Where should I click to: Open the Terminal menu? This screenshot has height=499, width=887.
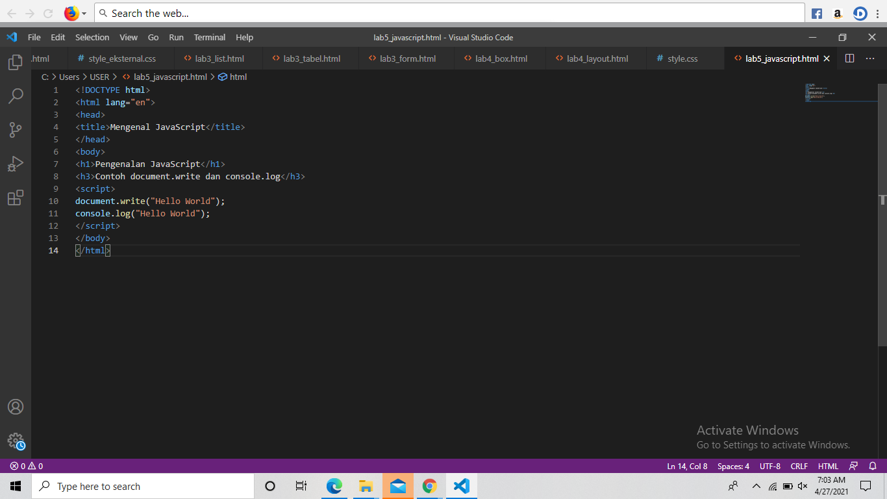pos(209,37)
